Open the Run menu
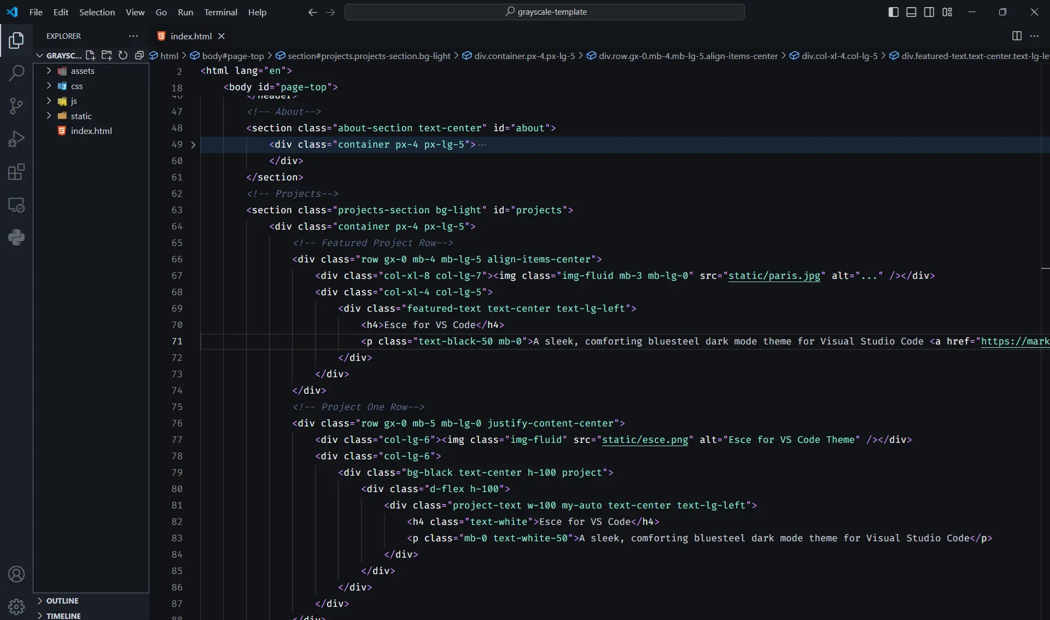Image resolution: width=1050 pixels, height=620 pixels. coord(185,12)
